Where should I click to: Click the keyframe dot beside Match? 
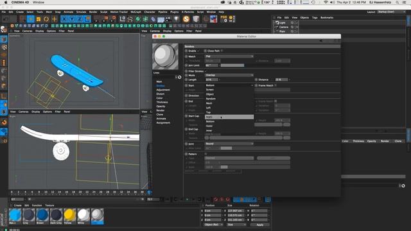[x=186, y=56]
